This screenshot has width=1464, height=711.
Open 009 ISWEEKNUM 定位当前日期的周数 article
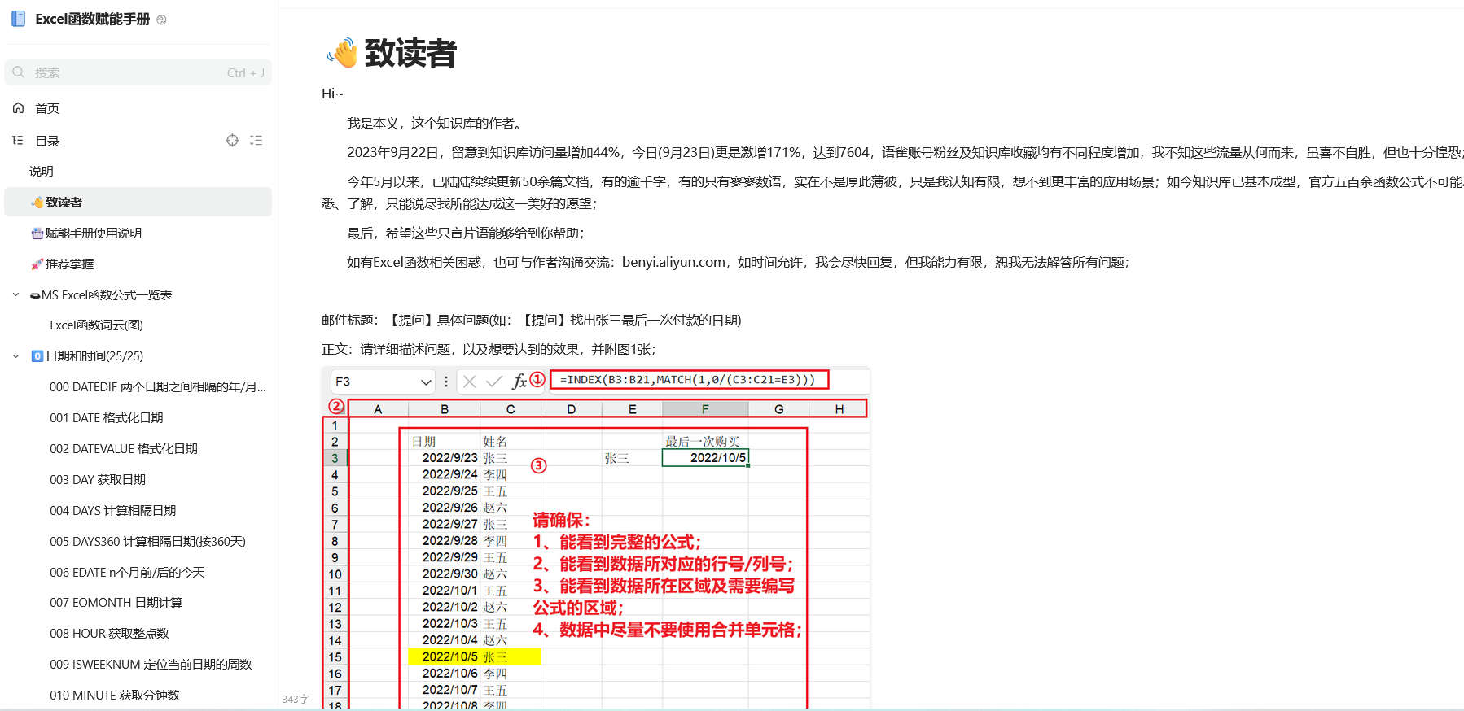pos(151,665)
